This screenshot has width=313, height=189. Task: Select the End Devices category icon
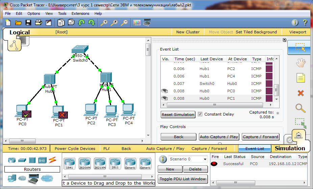pyautogui.click(x=12, y=178)
